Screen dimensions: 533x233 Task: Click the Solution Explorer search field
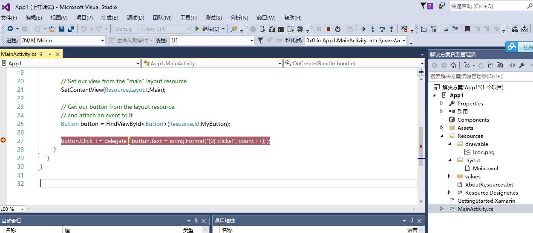[x=481, y=76]
